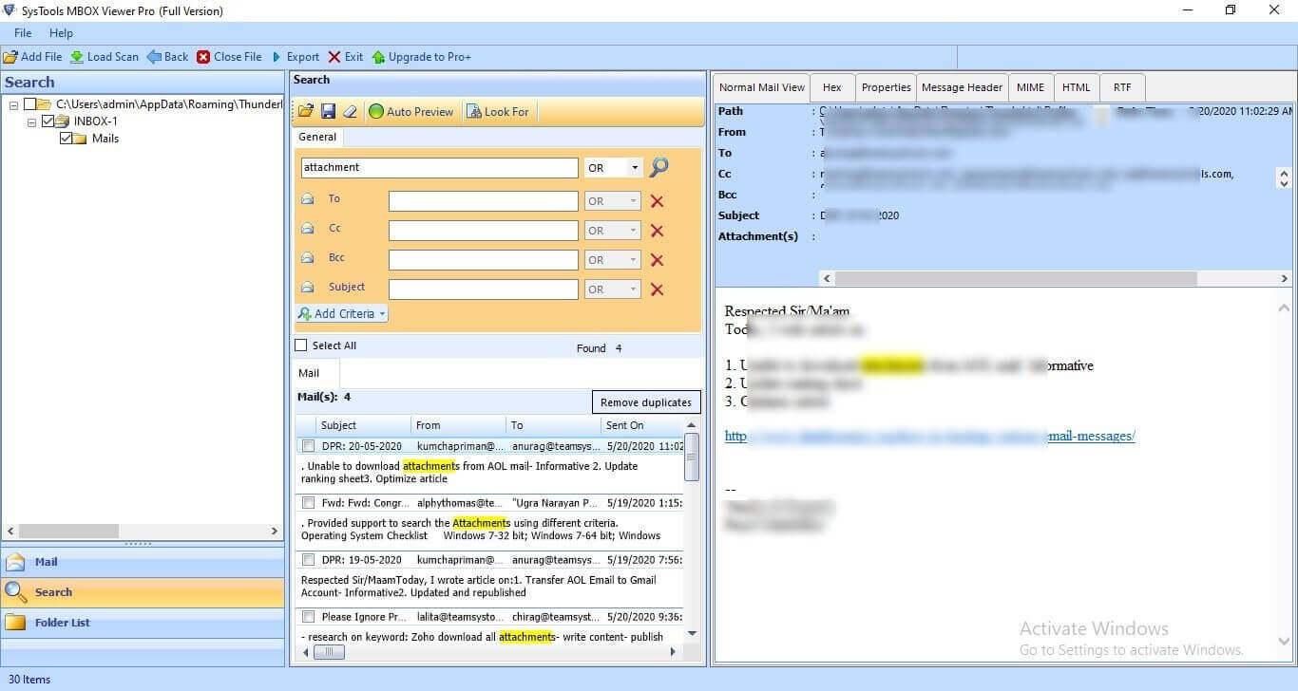Remove the To criteria with red X

click(657, 201)
